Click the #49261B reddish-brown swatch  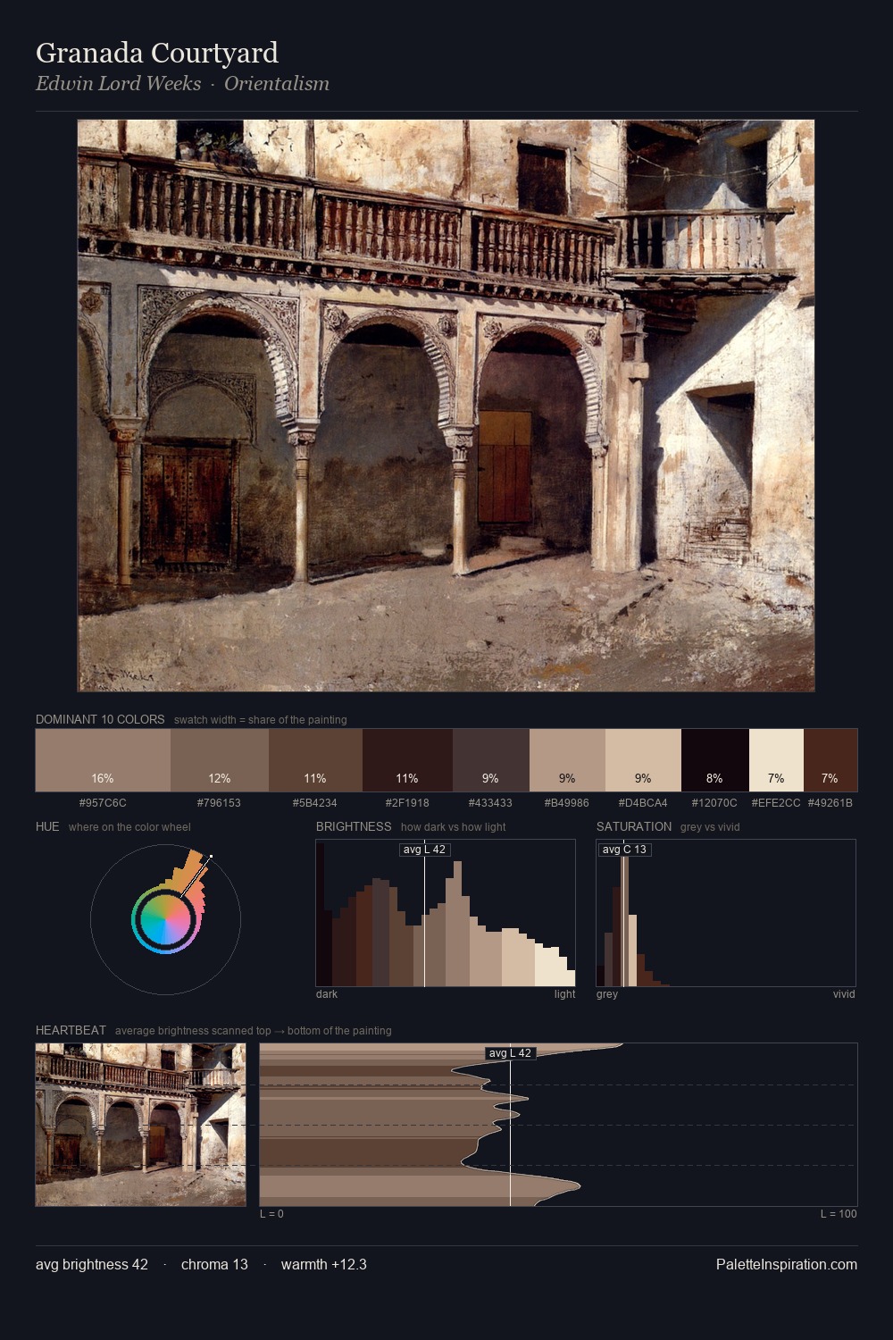click(x=830, y=760)
